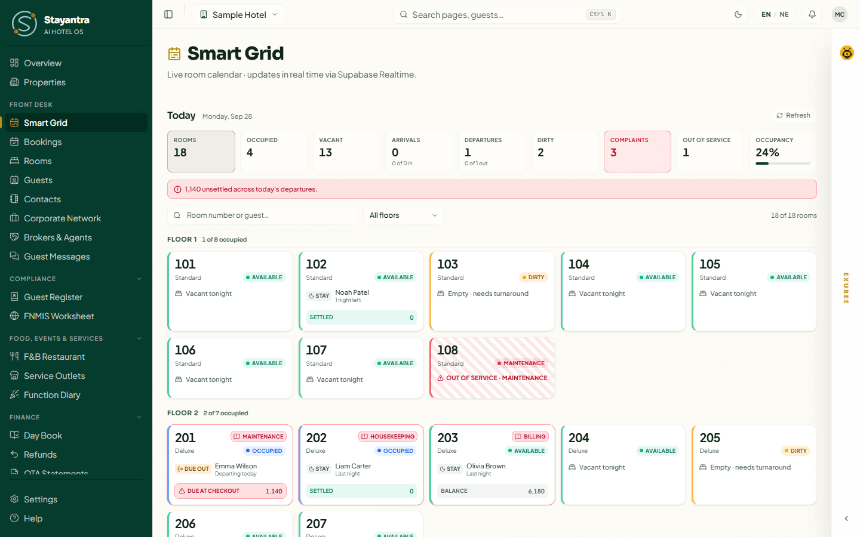Go to Service Outlets

point(76,376)
